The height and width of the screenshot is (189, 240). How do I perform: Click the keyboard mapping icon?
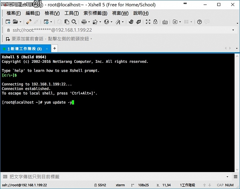[165, 22]
